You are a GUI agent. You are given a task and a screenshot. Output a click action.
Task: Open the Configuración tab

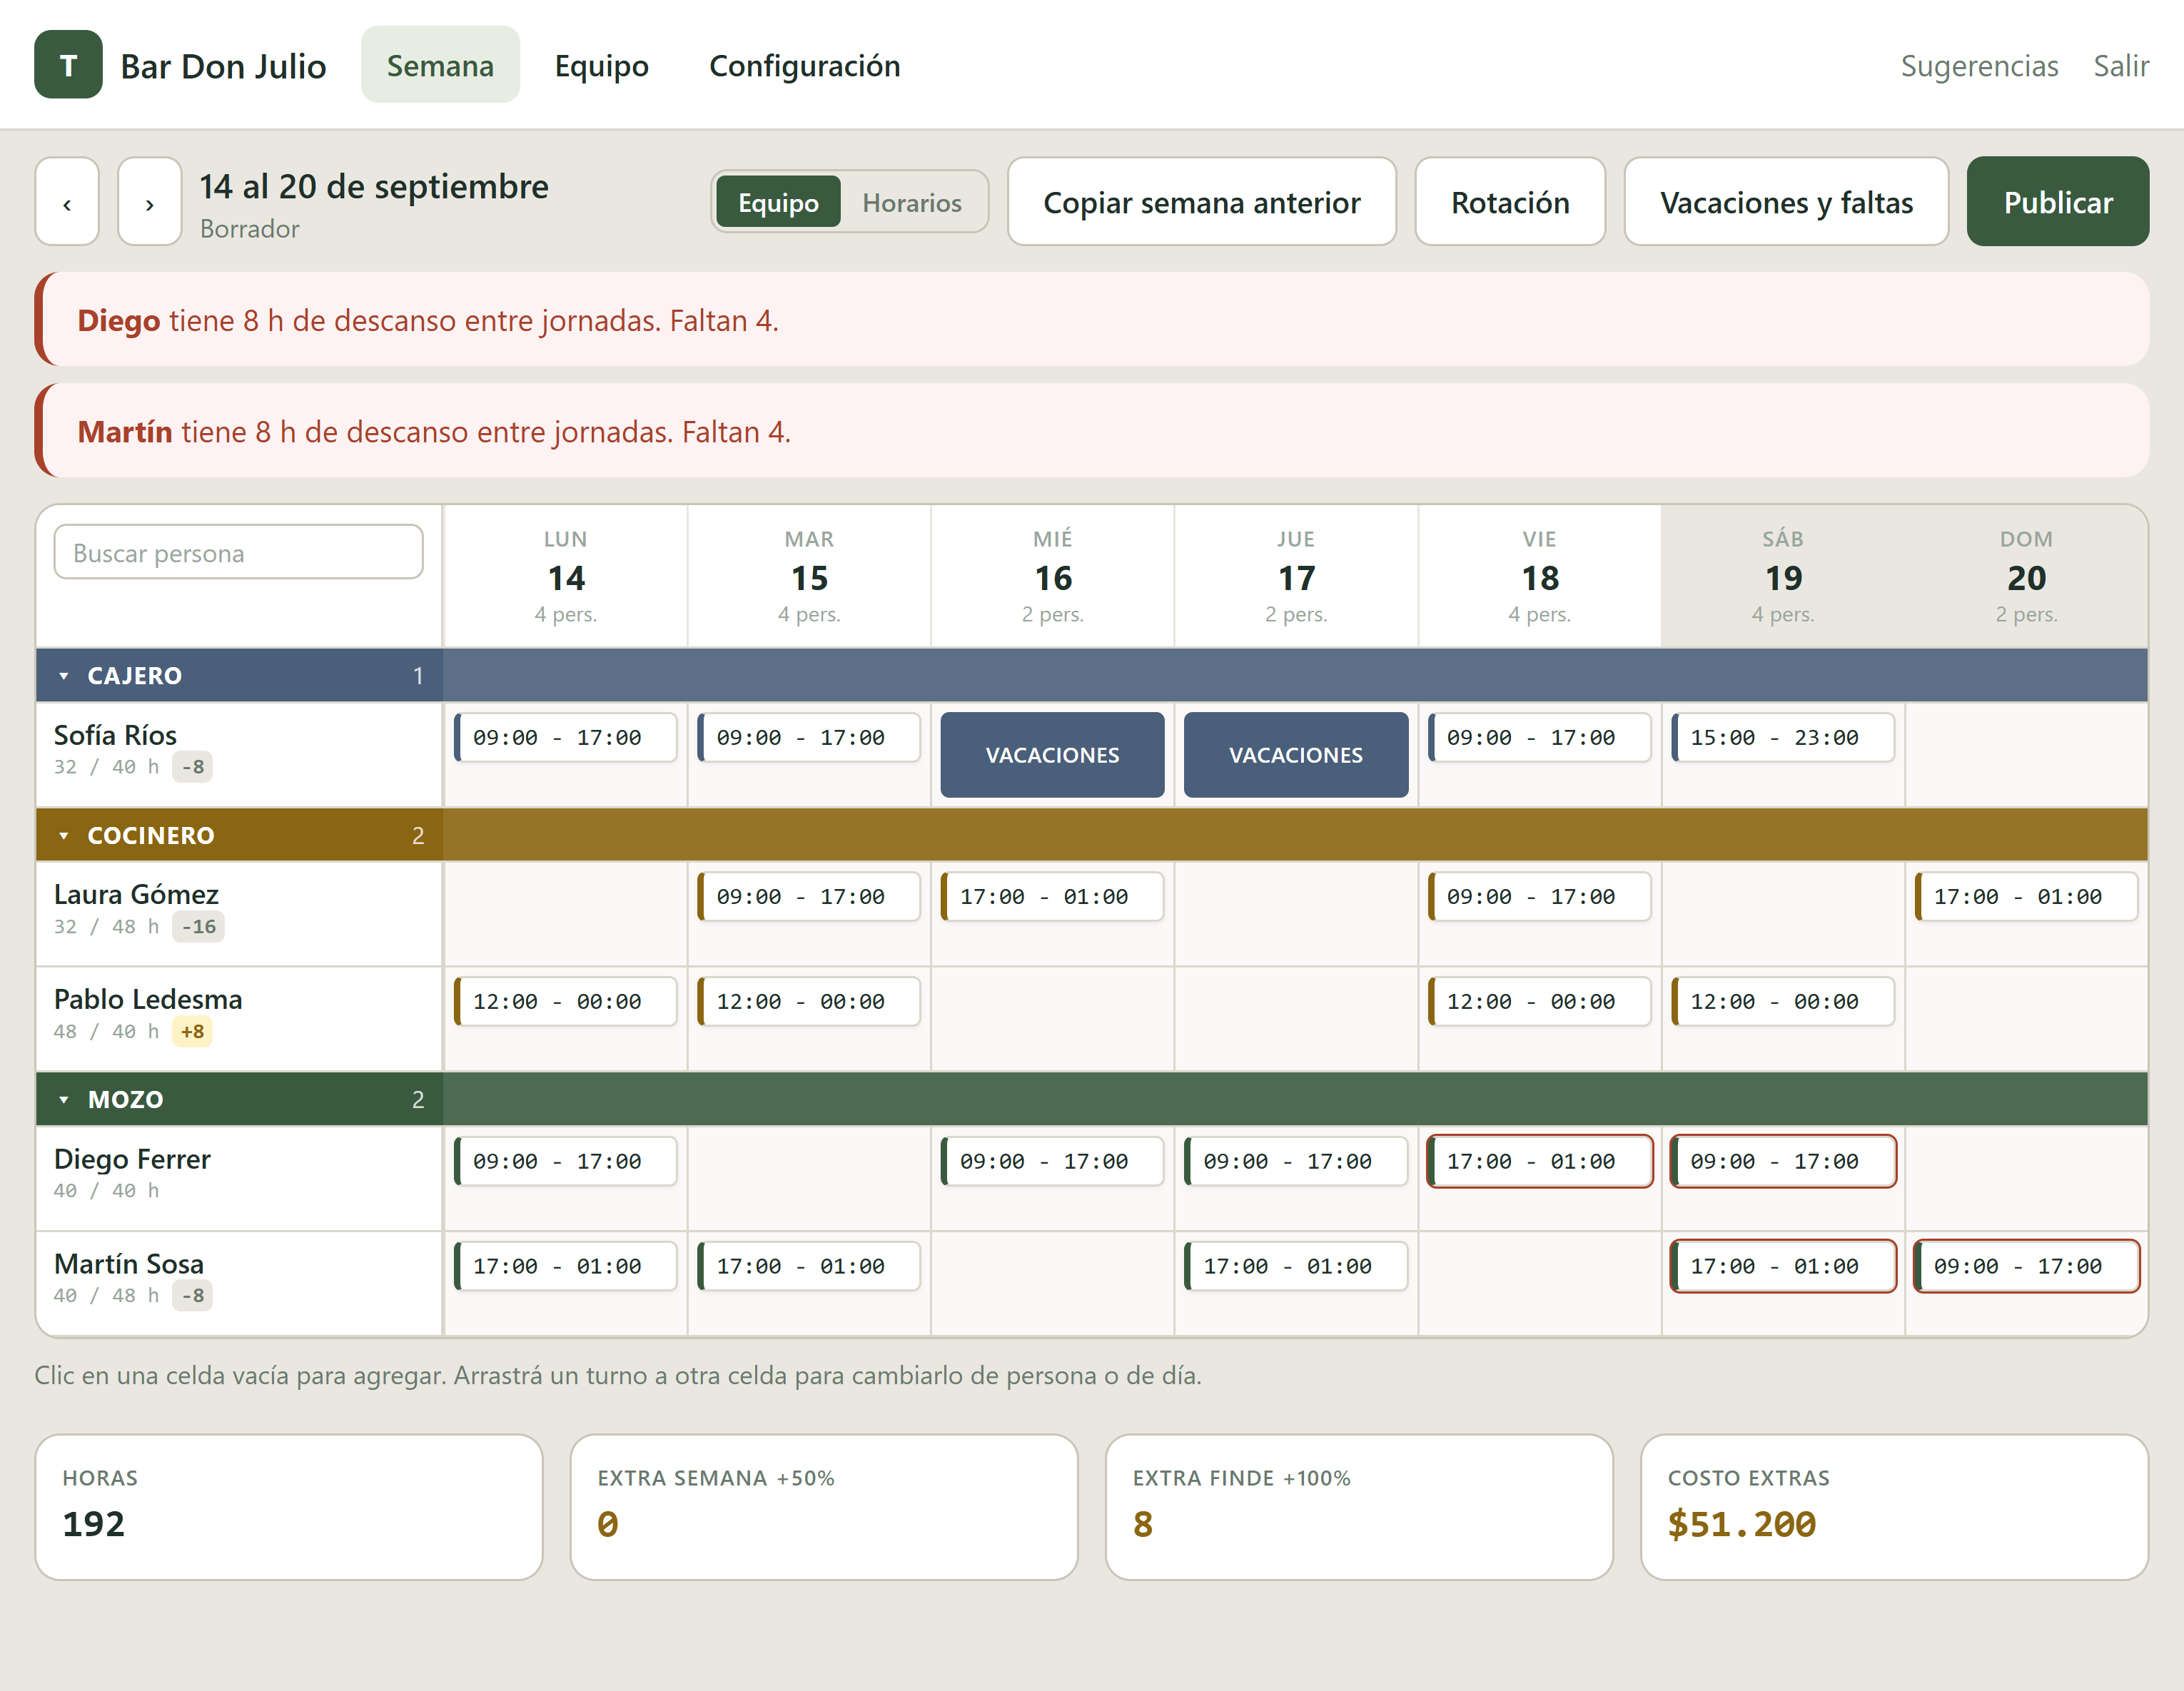[x=805, y=65]
